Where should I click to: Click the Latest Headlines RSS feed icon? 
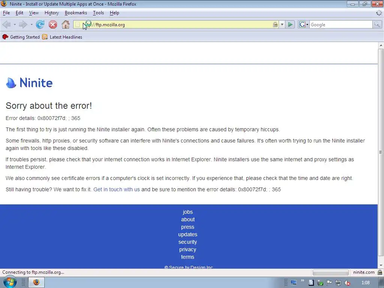coord(45,37)
